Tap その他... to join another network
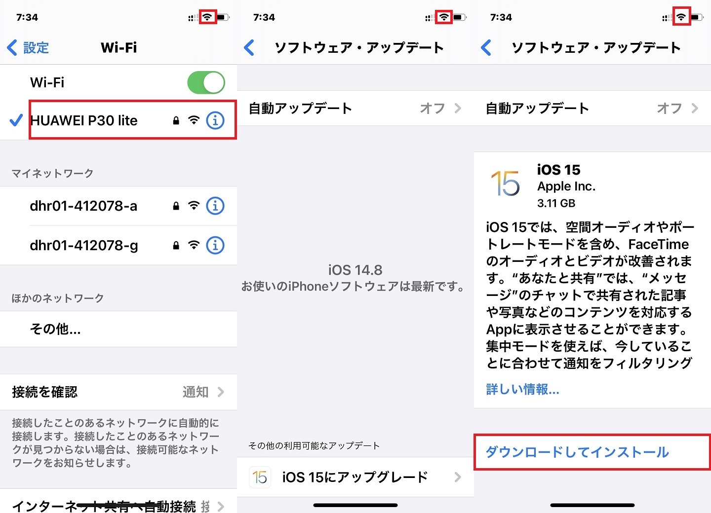Screen dimensions: 711x513 click(118, 329)
